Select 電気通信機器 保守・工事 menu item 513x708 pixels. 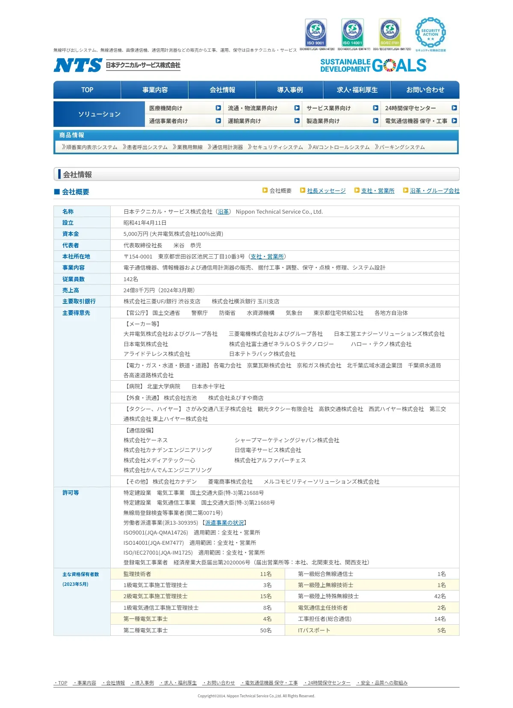(x=420, y=121)
